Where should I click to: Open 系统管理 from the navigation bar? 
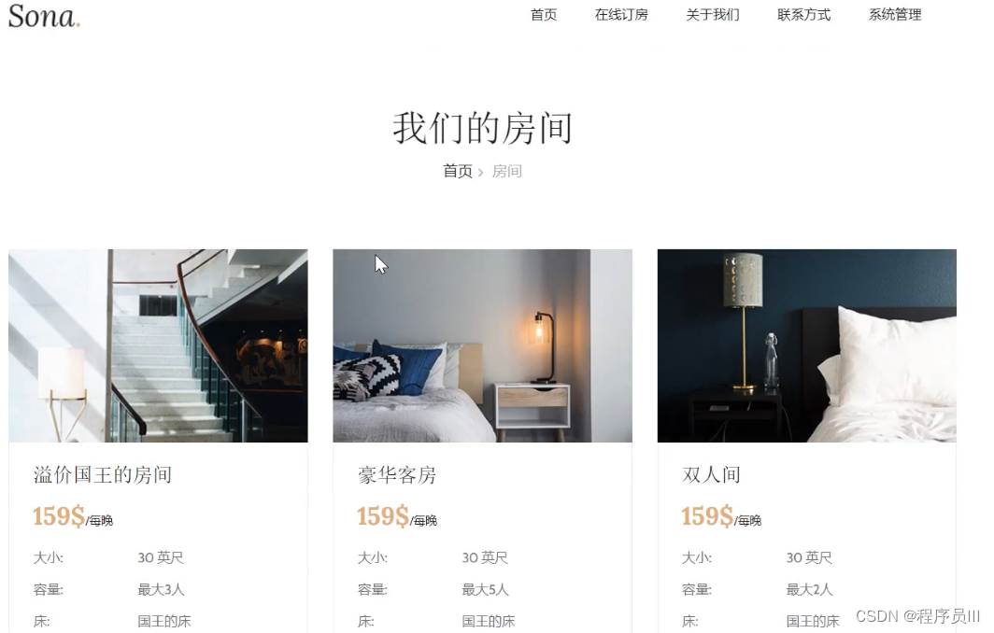click(895, 15)
